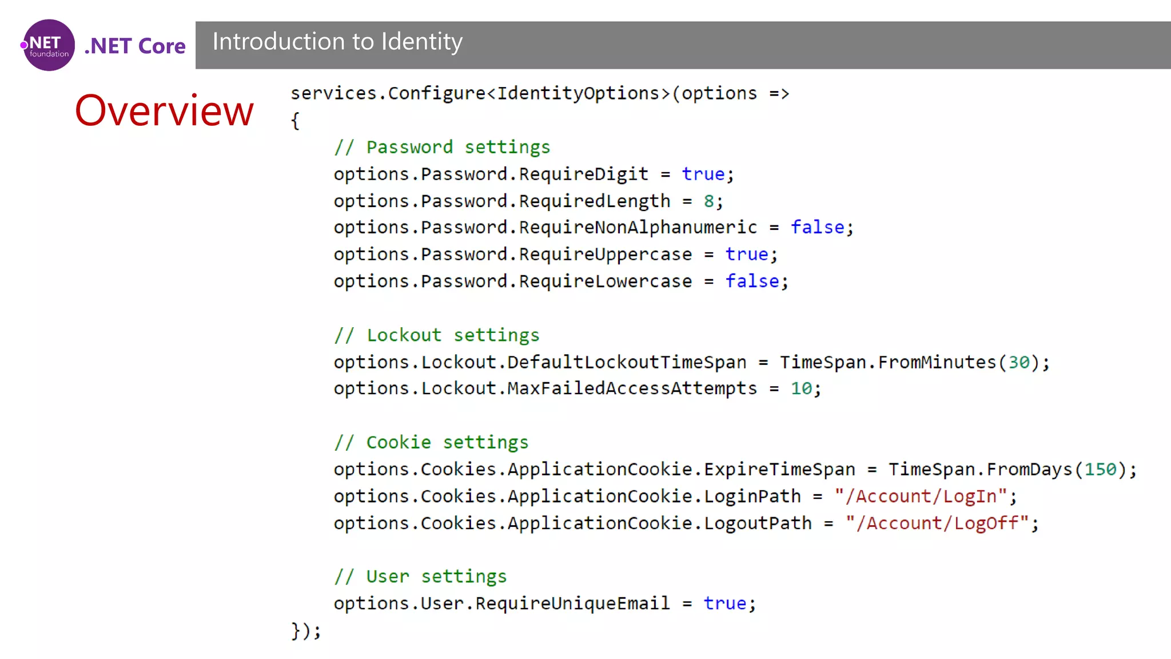Click the 'DefaultLockoutTimeSpan' code line

coord(692,362)
